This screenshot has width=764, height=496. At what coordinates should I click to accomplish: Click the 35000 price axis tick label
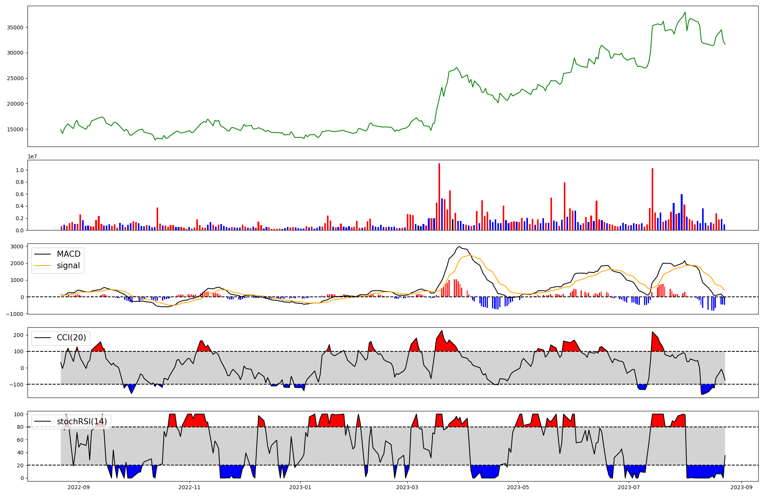(15, 27)
